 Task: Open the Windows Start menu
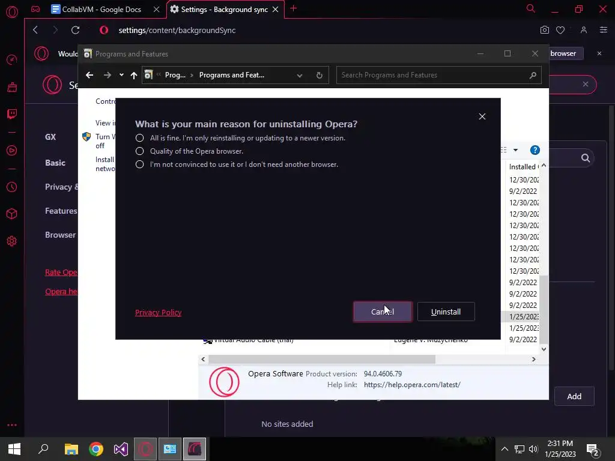click(14, 449)
